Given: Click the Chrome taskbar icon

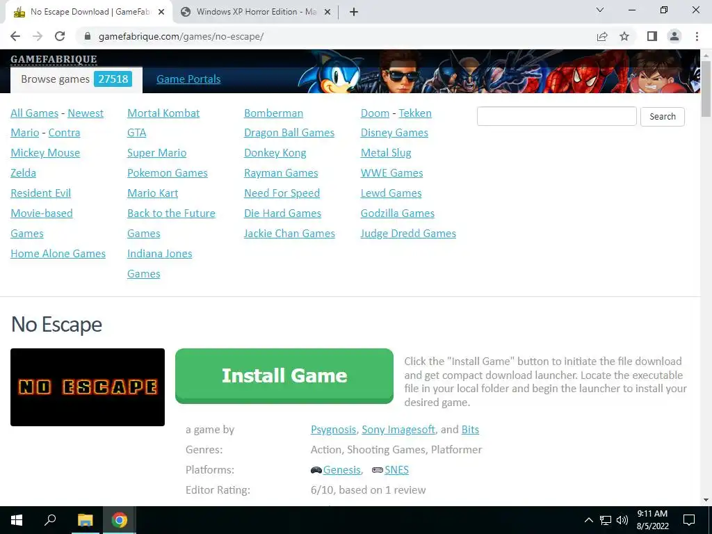Looking at the screenshot, I should pyautogui.click(x=120, y=520).
